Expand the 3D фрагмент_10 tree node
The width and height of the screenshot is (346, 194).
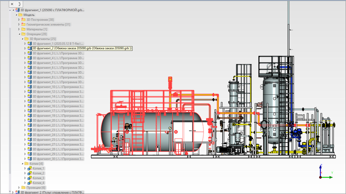[25, 87]
